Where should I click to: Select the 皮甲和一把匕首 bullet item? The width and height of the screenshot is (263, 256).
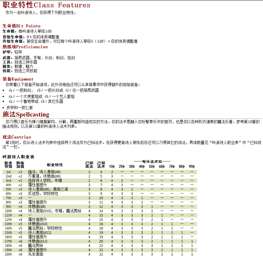click(x=19, y=108)
